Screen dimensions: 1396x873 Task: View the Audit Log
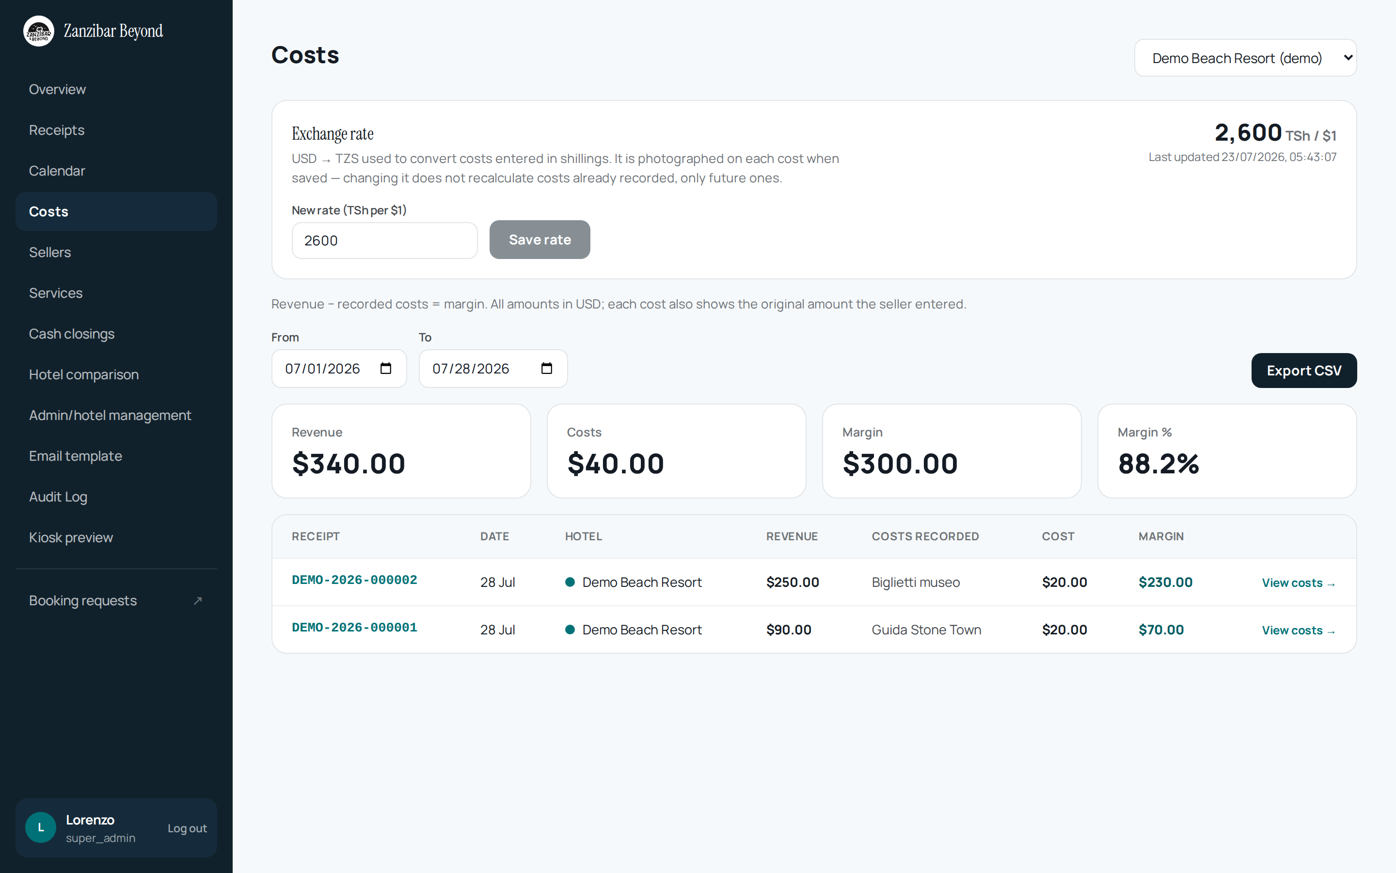coord(116,497)
